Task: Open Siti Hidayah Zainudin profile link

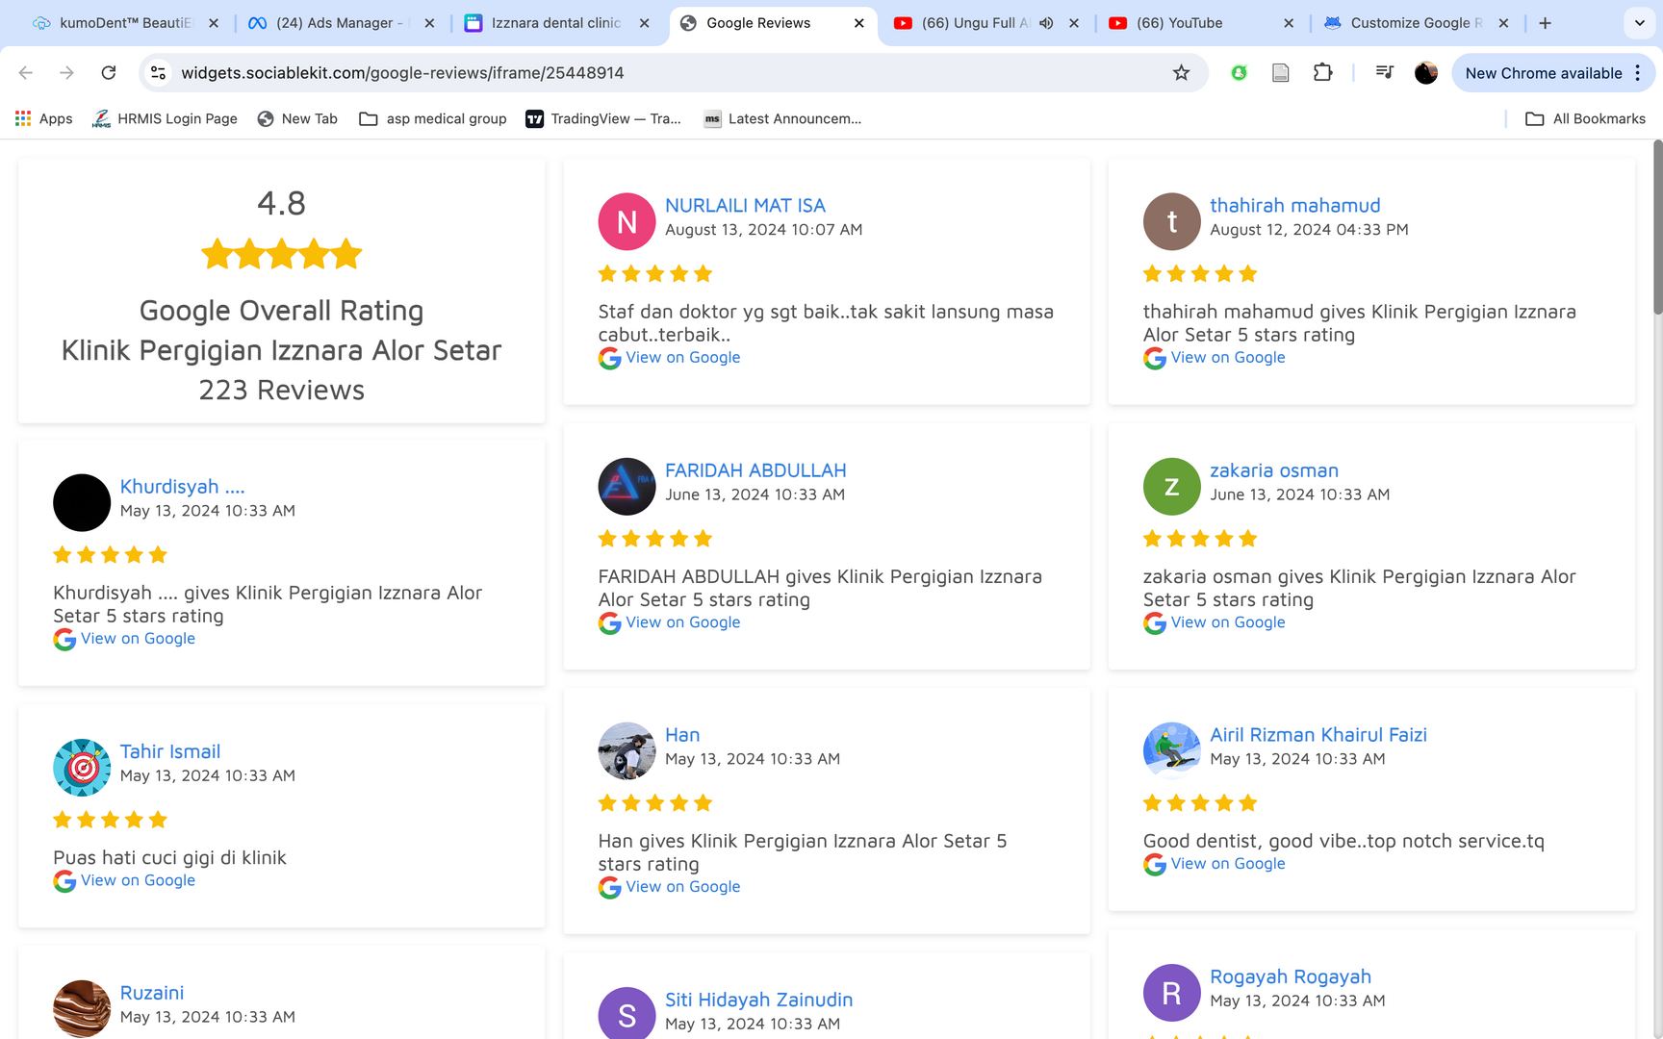Action: click(x=758, y=1000)
